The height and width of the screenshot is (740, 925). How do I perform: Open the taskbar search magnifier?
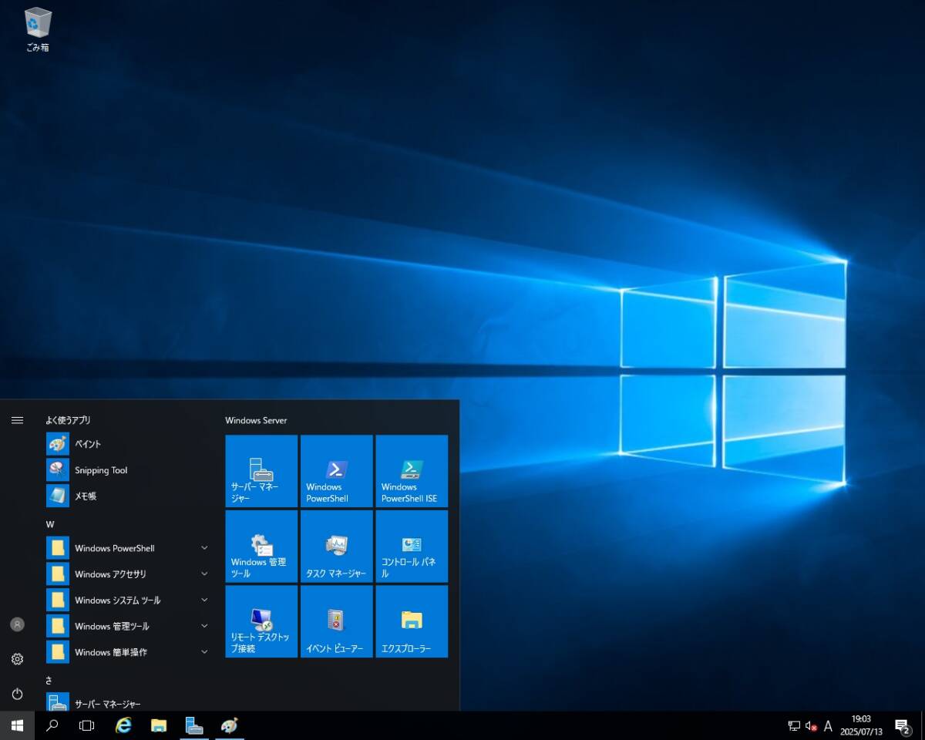coord(52,725)
